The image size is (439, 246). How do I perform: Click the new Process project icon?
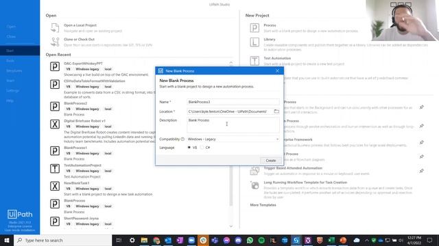pyautogui.click(x=254, y=28)
